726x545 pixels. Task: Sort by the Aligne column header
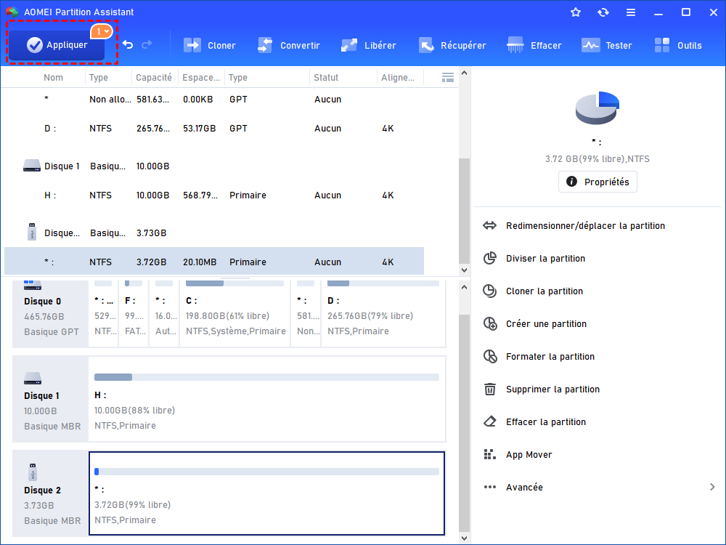(x=398, y=78)
